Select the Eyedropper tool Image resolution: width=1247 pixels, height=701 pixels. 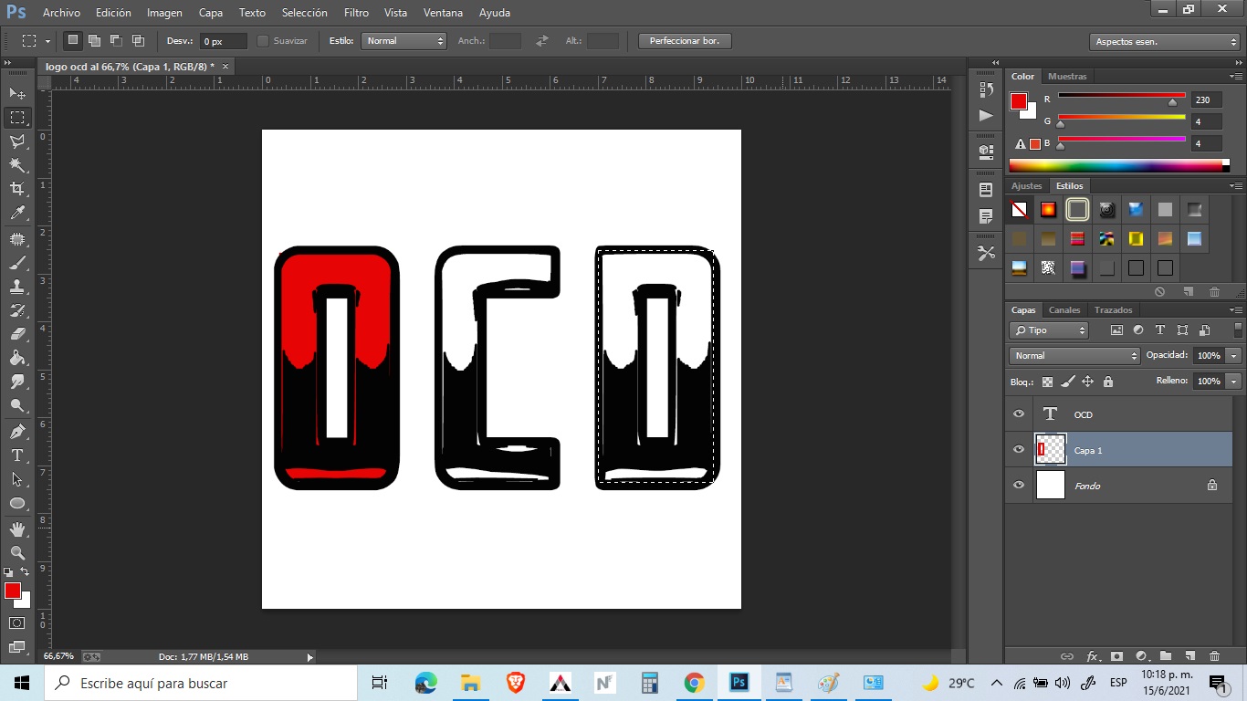pyautogui.click(x=17, y=213)
